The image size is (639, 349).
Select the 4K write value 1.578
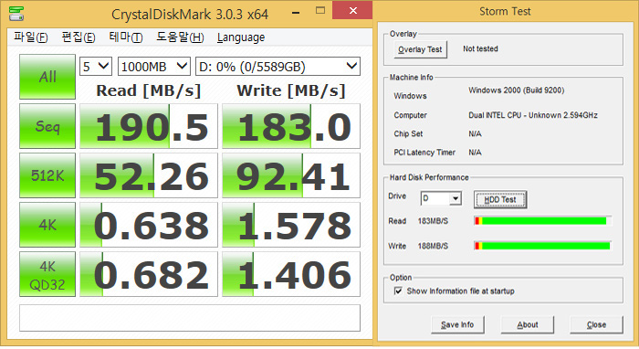pyautogui.click(x=291, y=225)
